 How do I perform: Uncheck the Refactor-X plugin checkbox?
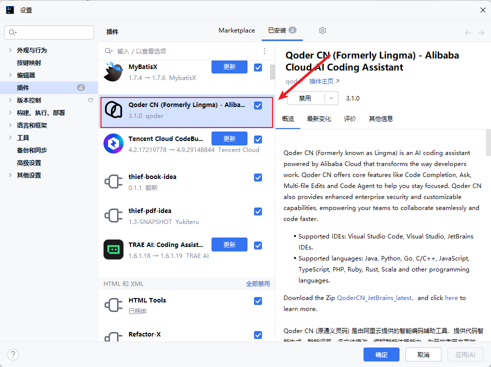pos(258,335)
